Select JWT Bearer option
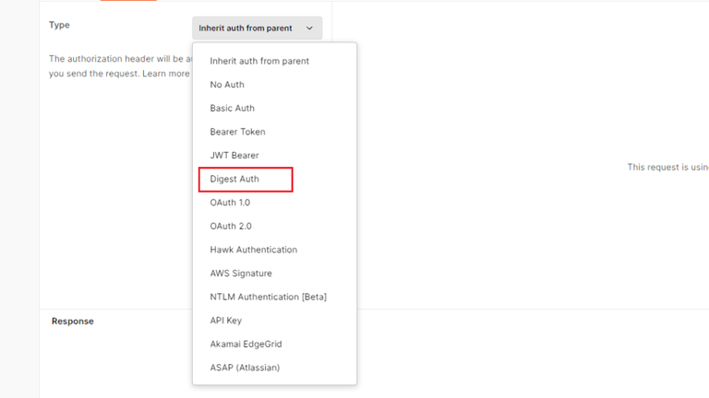This screenshot has width=709, height=398. 234,156
